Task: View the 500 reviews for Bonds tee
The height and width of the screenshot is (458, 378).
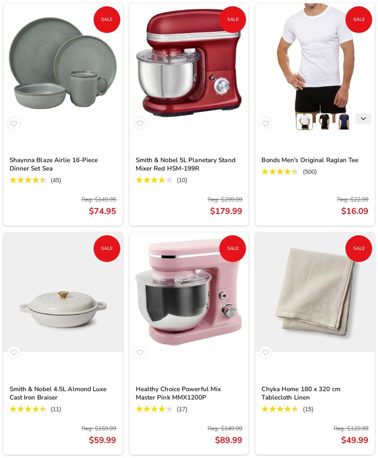Action: (x=310, y=172)
